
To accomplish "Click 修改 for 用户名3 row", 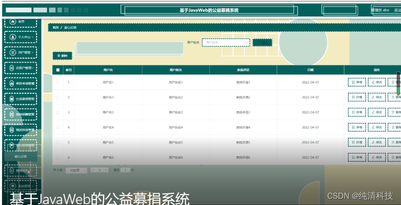I will pyautogui.click(x=377, y=112).
